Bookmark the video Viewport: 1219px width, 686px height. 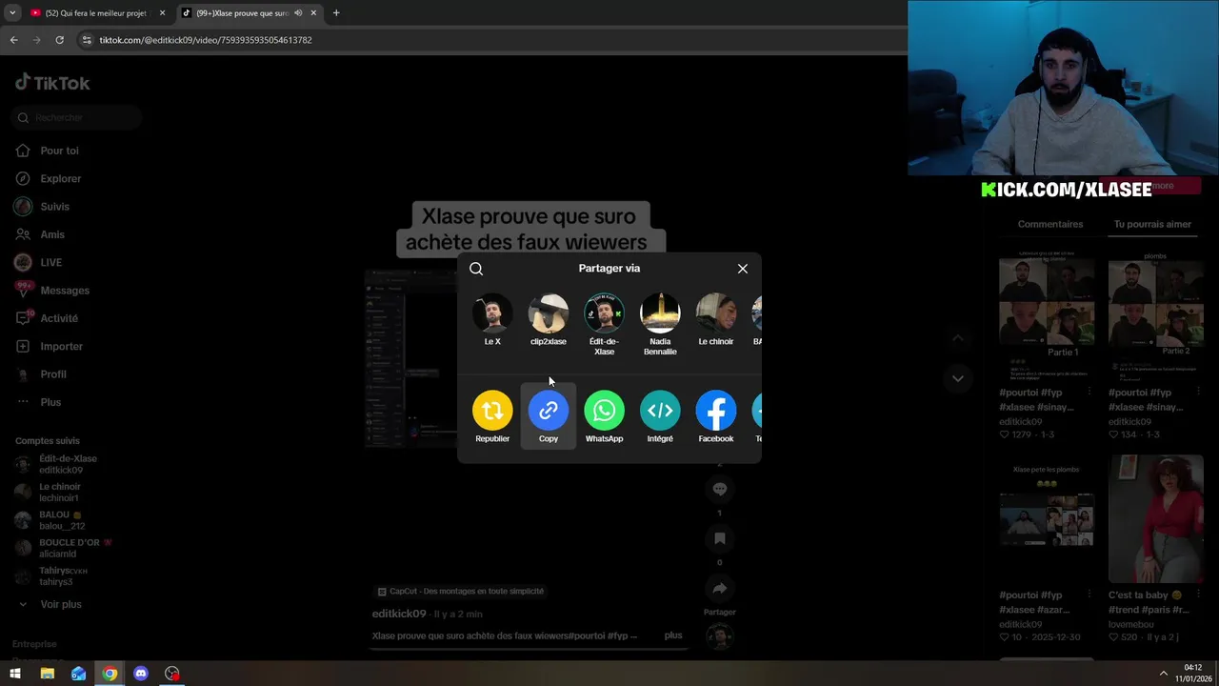[720, 538]
